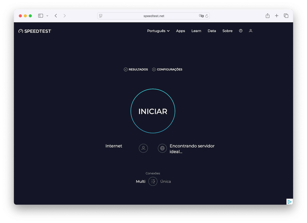
Task: Toggle the Multi/Única connections switch
Action: [x=153, y=181]
